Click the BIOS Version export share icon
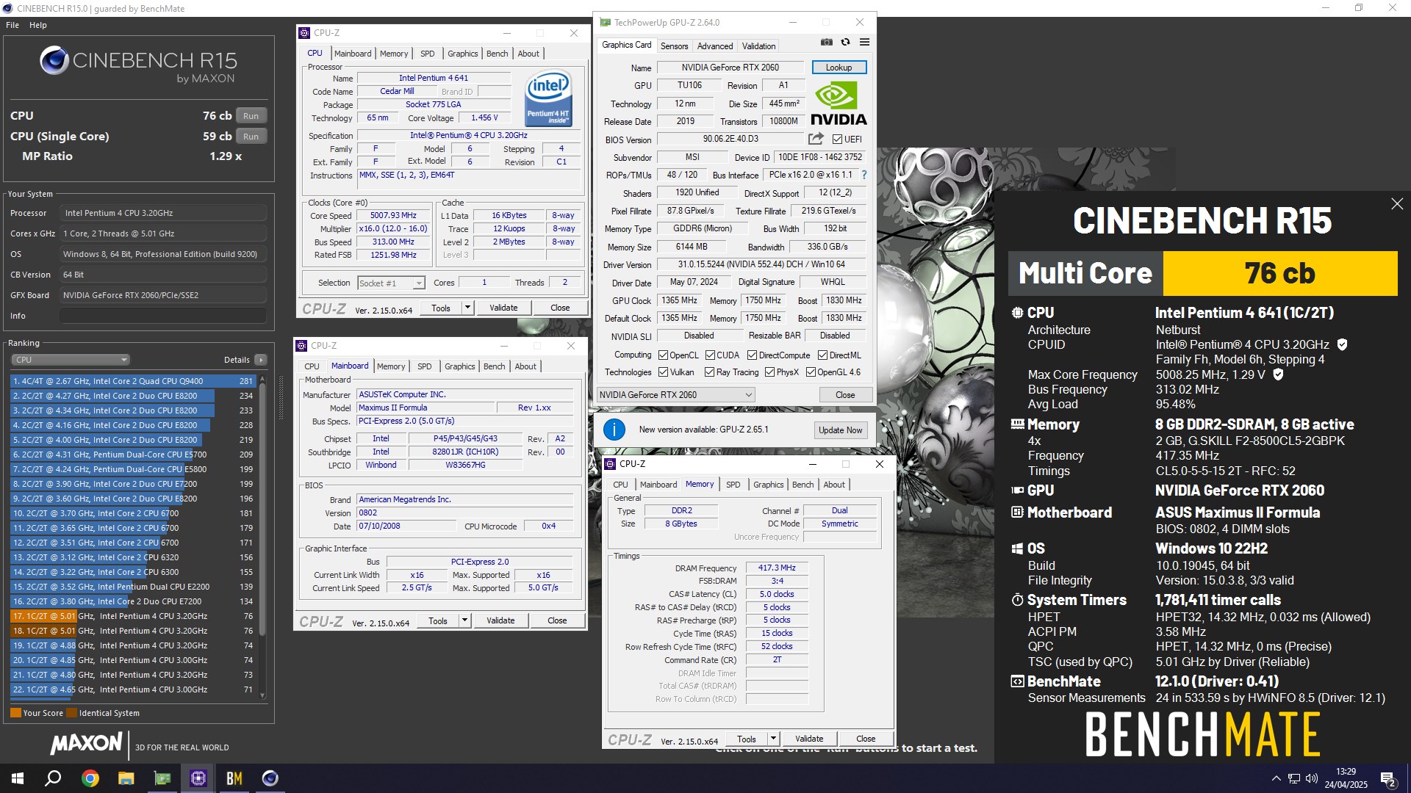 click(816, 139)
